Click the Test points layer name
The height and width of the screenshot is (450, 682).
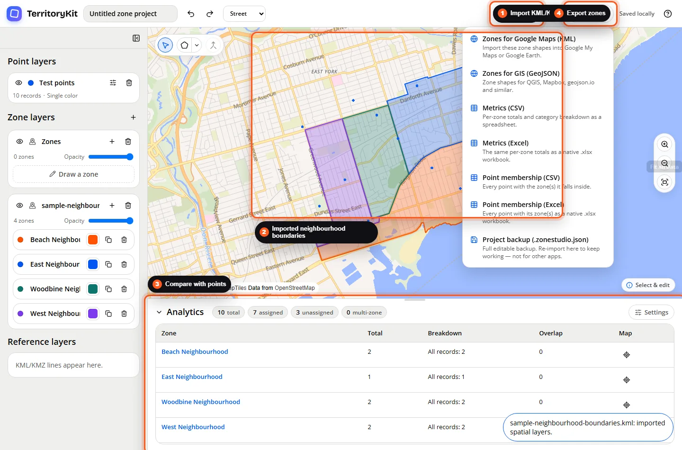57,83
